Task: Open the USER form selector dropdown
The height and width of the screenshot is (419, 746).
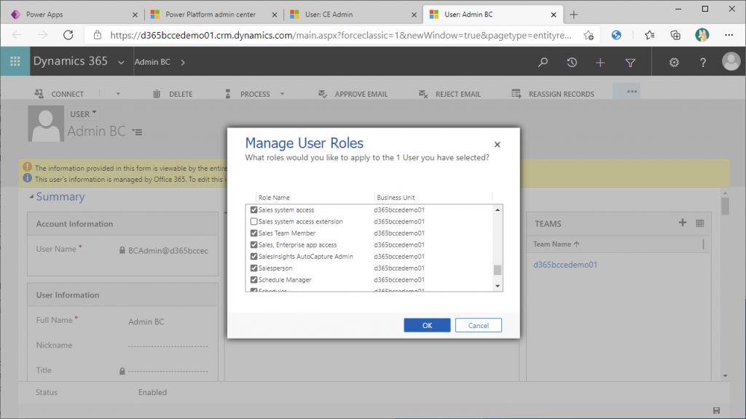Action: pos(83,113)
